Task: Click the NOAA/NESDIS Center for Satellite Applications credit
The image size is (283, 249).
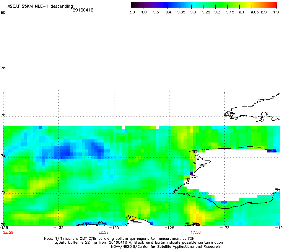Action: [x=165, y=247]
